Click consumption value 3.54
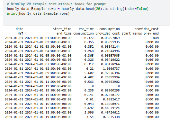This screenshot has height=126, width=170. pyautogui.click(x=90, y=117)
